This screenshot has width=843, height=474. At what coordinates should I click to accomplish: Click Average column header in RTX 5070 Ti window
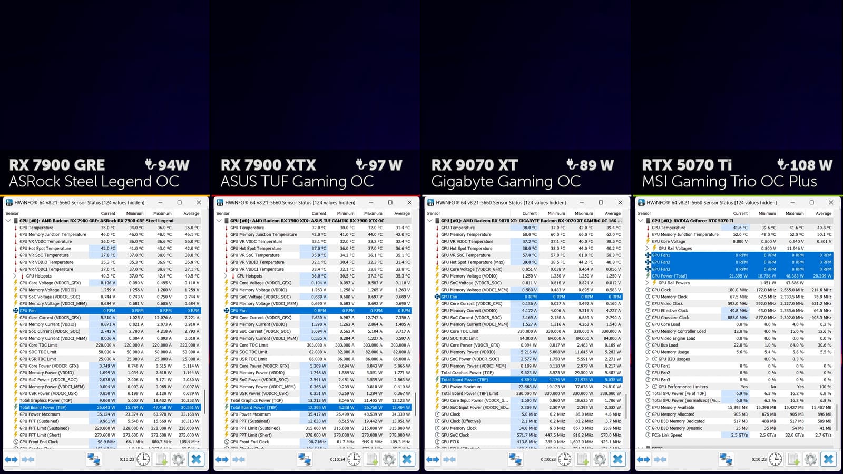(x=824, y=213)
